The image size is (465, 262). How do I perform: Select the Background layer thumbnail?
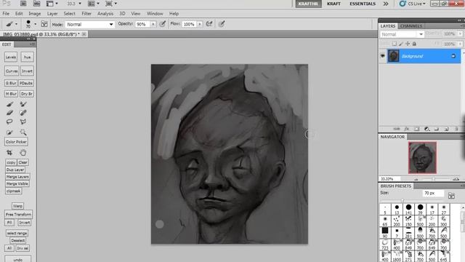394,56
